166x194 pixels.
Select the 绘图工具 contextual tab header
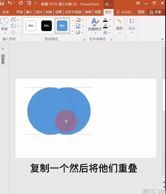(x=108, y=4)
